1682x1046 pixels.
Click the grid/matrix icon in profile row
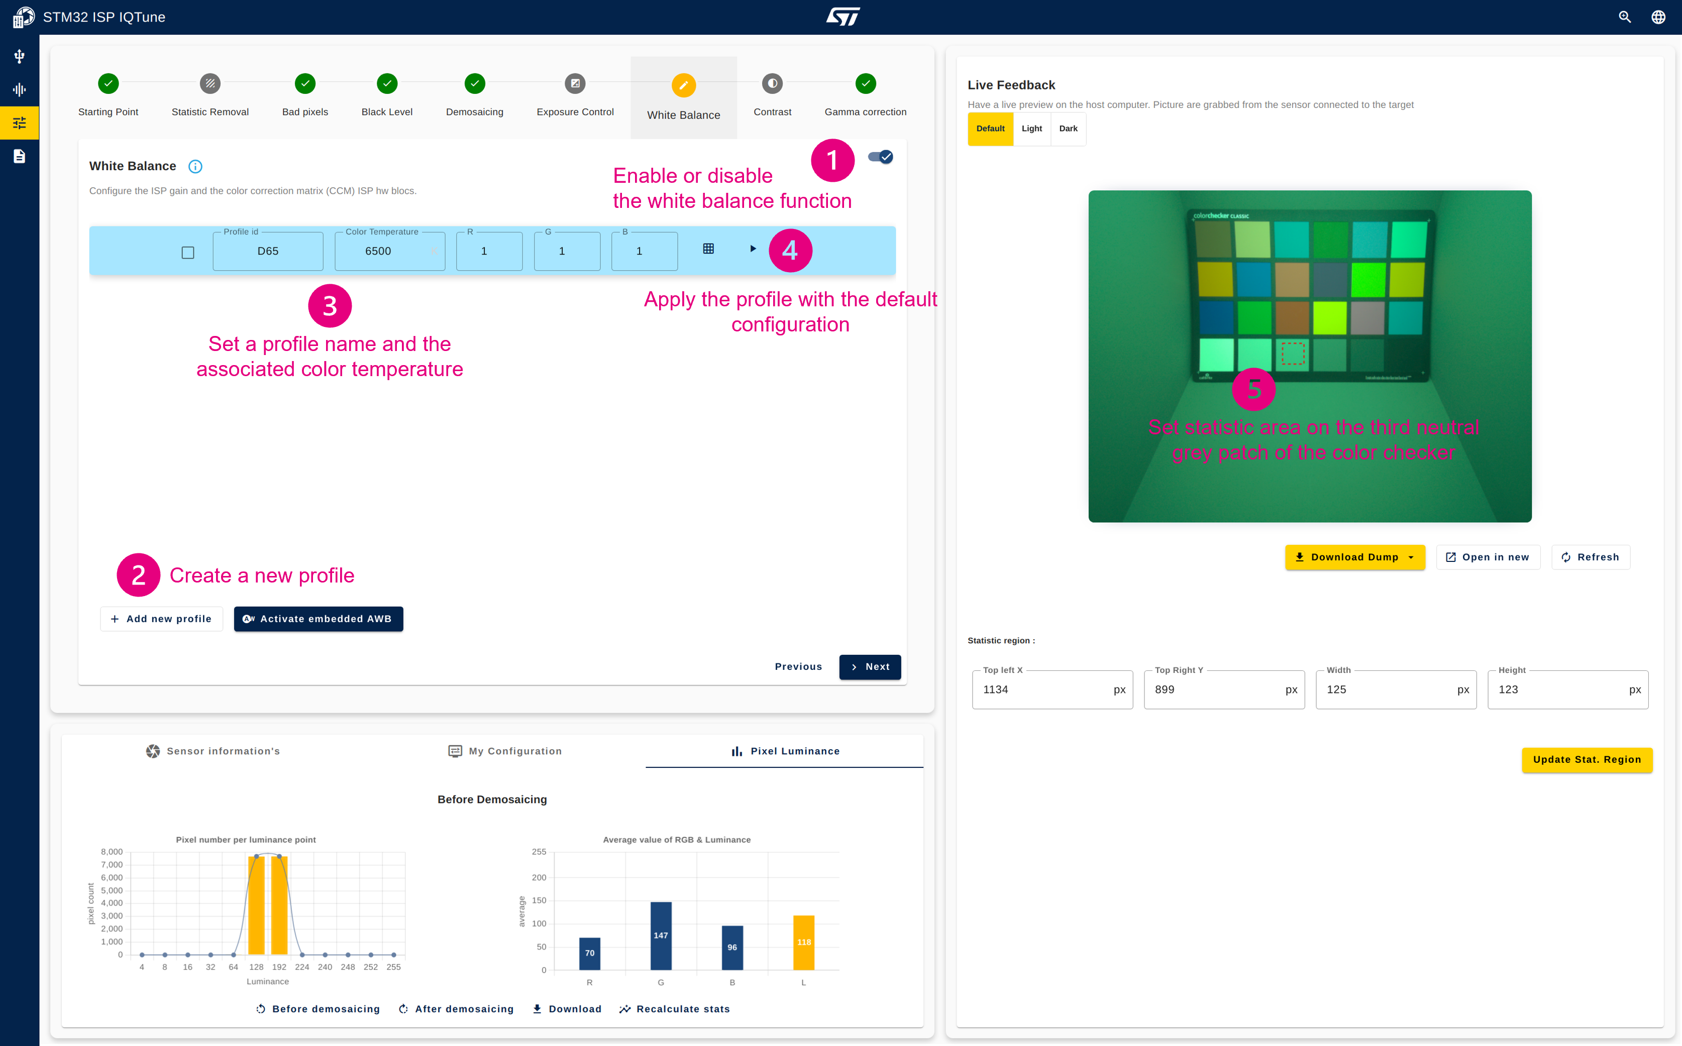(709, 251)
